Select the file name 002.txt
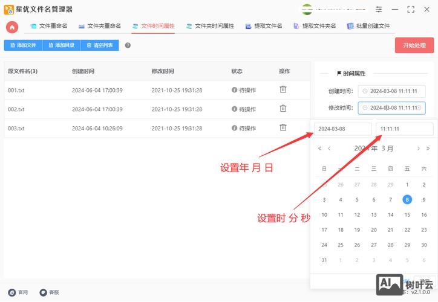Image resolution: width=438 pixels, height=302 pixels. tap(16, 109)
